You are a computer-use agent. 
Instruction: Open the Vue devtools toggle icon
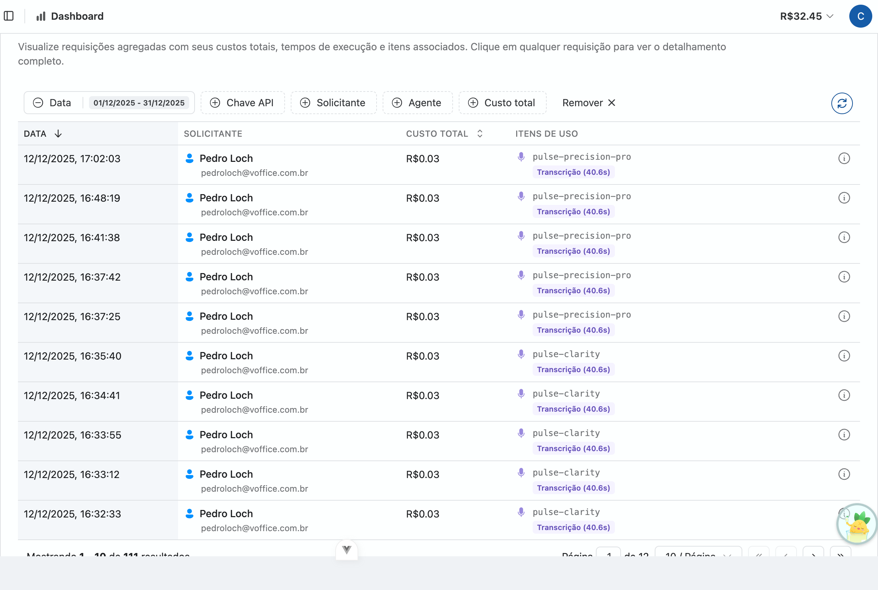tap(347, 550)
